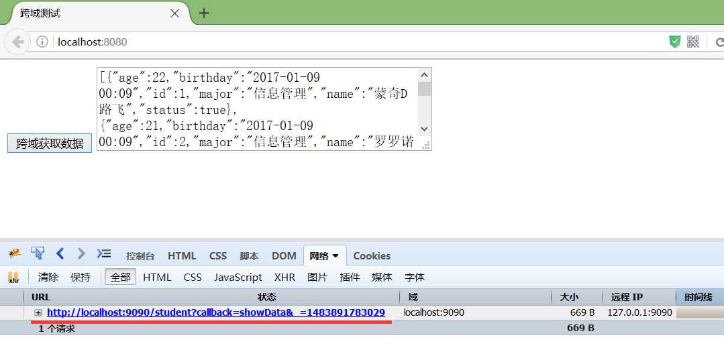
Task: Click the 669 B size cell
Action: click(582, 313)
